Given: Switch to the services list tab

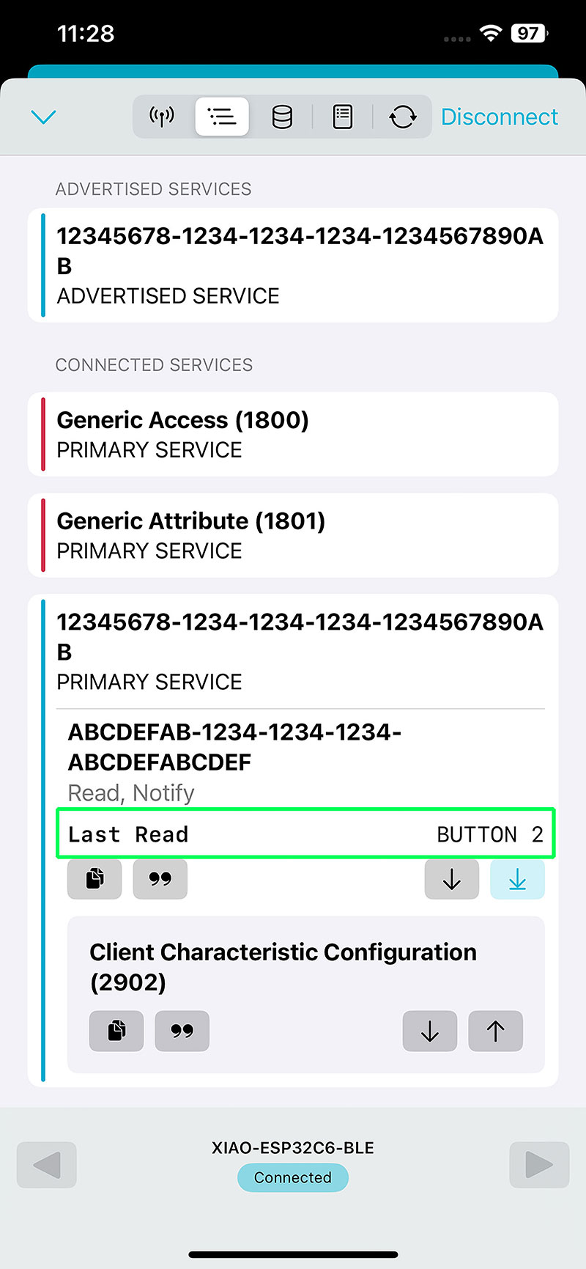Looking at the screenshot, I should pos(222,117).
